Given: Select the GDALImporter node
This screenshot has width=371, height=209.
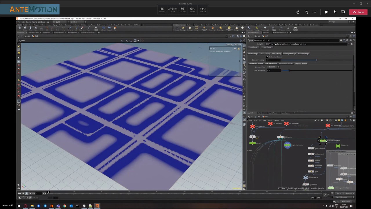Looking at the screenshot, I should point(280,137).
